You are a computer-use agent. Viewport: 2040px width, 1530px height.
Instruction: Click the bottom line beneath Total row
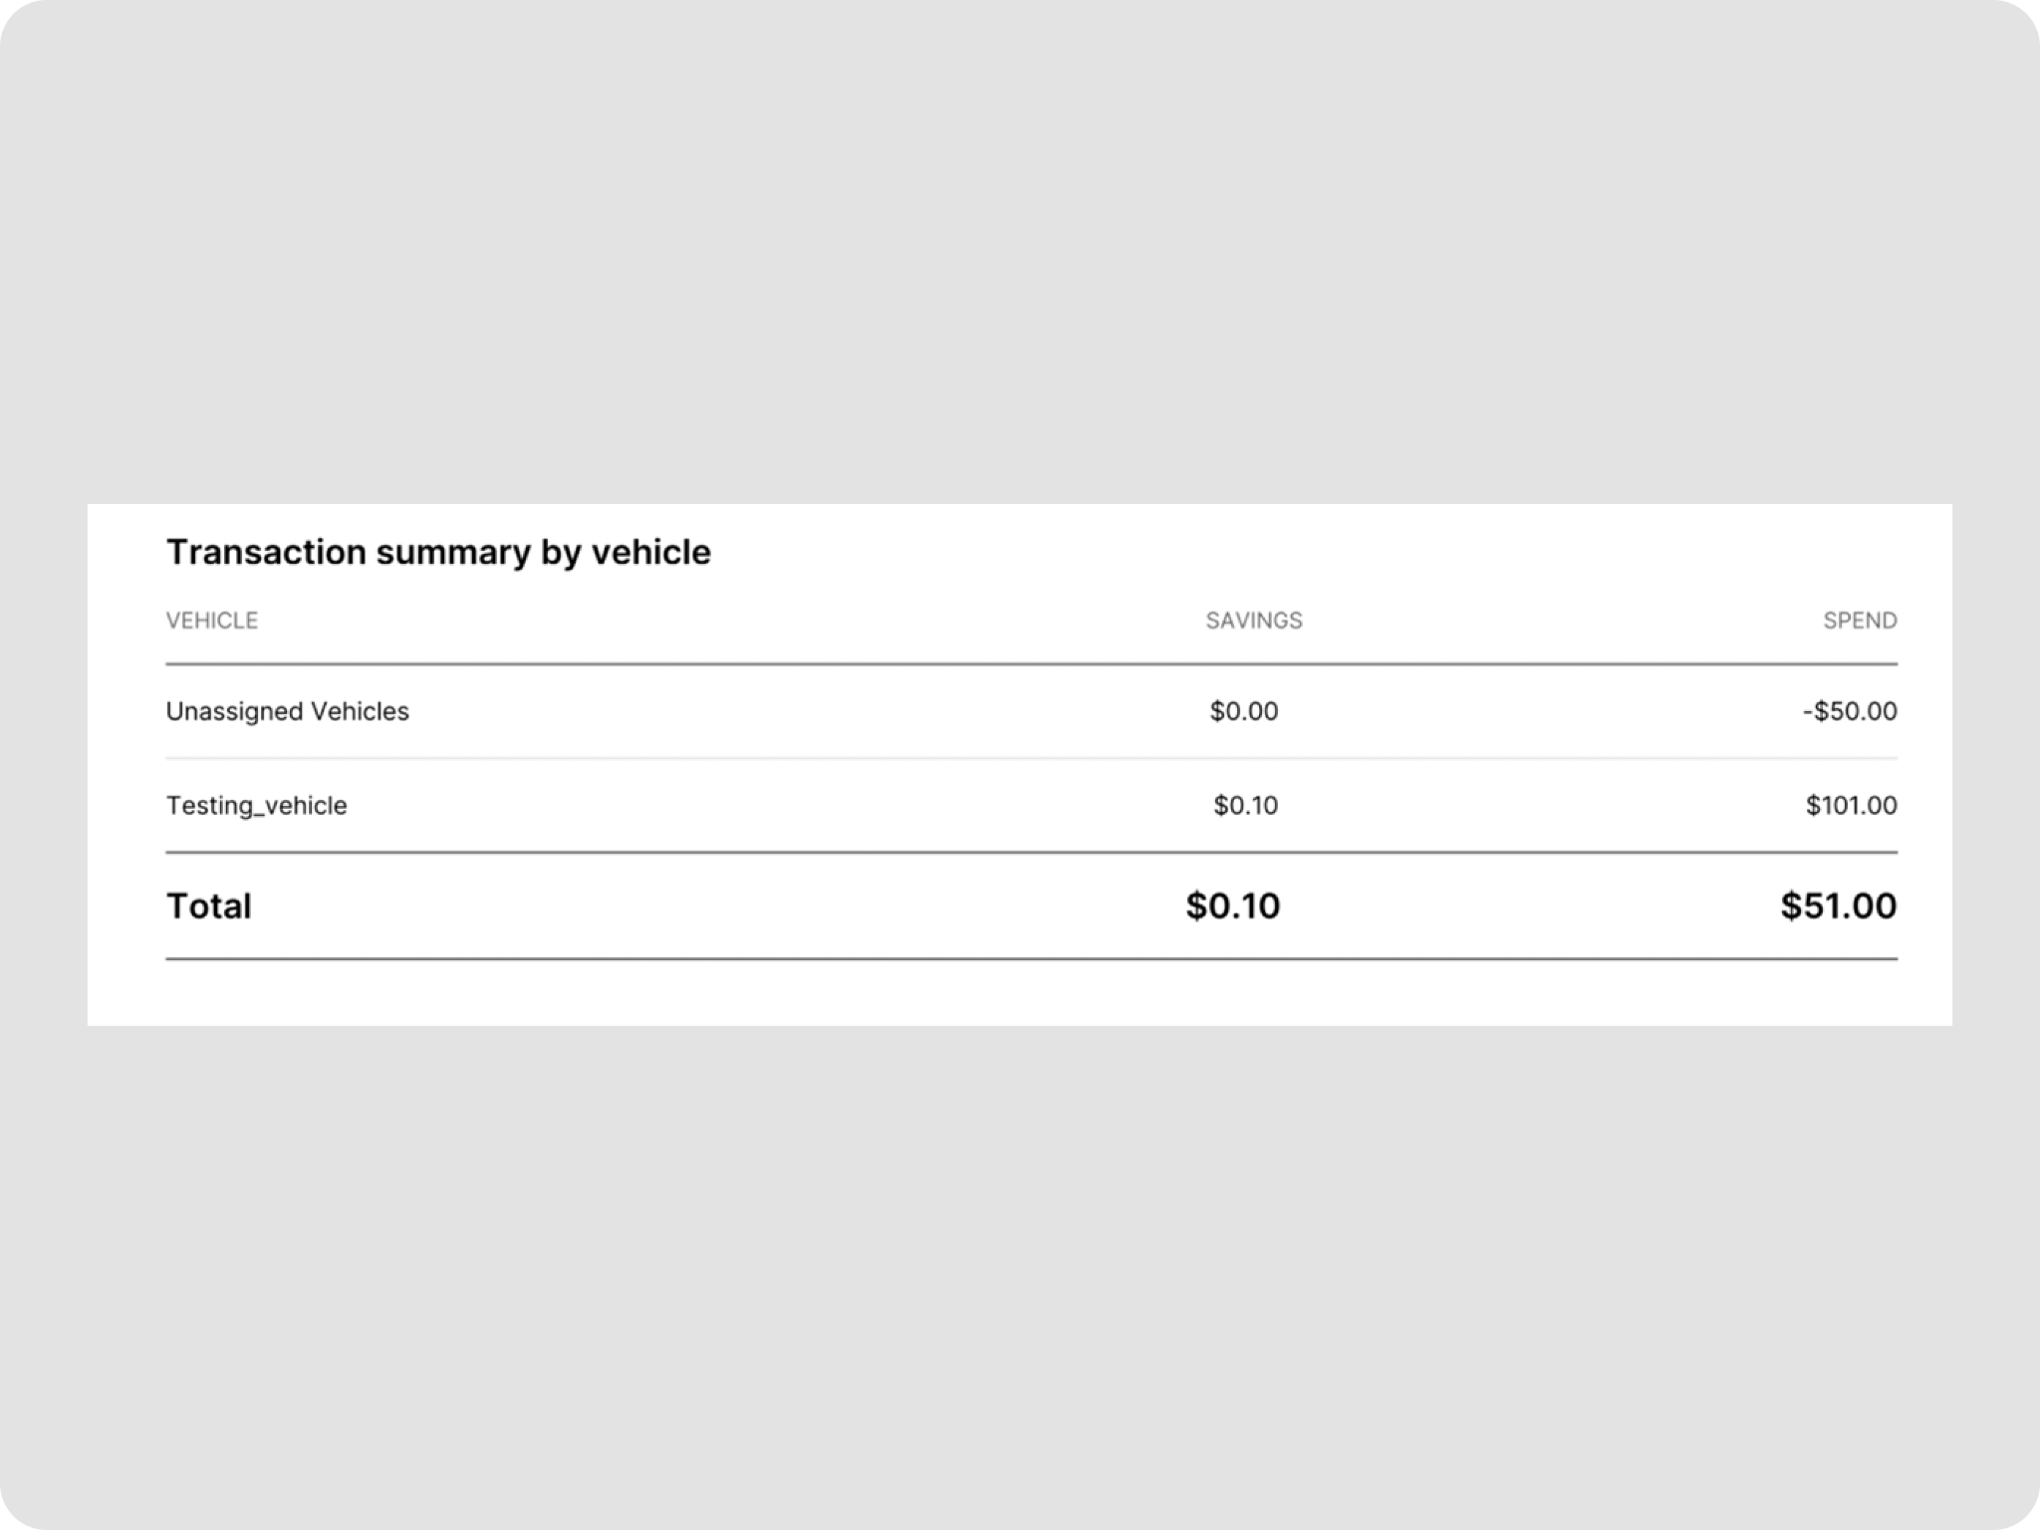coord(1031,958)
